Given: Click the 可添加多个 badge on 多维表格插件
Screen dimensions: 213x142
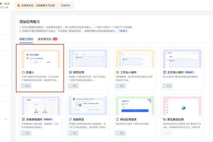Looking at the screenshot, I should [x=48, y=119].
